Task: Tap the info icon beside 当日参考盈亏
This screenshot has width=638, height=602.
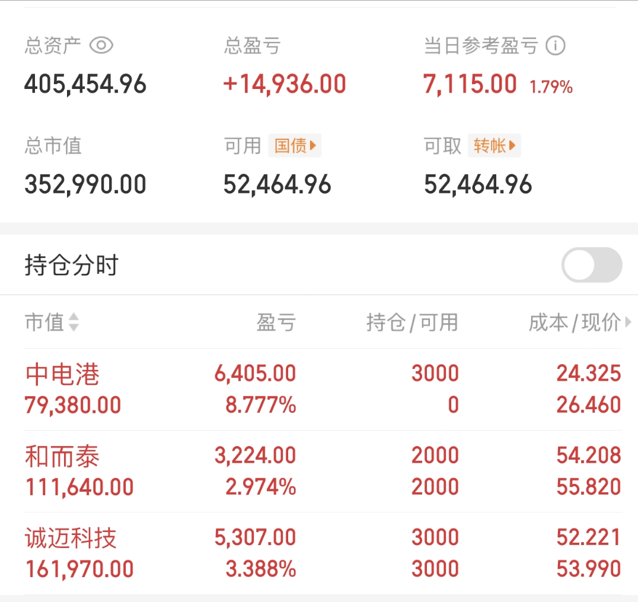Action: click(556, 46)
